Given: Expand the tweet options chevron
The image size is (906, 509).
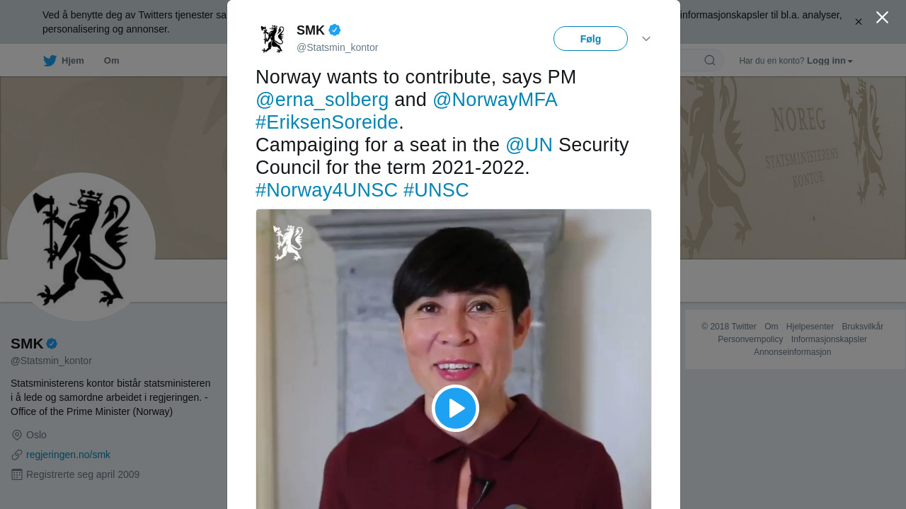Looking at the screenshot, I should [646, 39].
